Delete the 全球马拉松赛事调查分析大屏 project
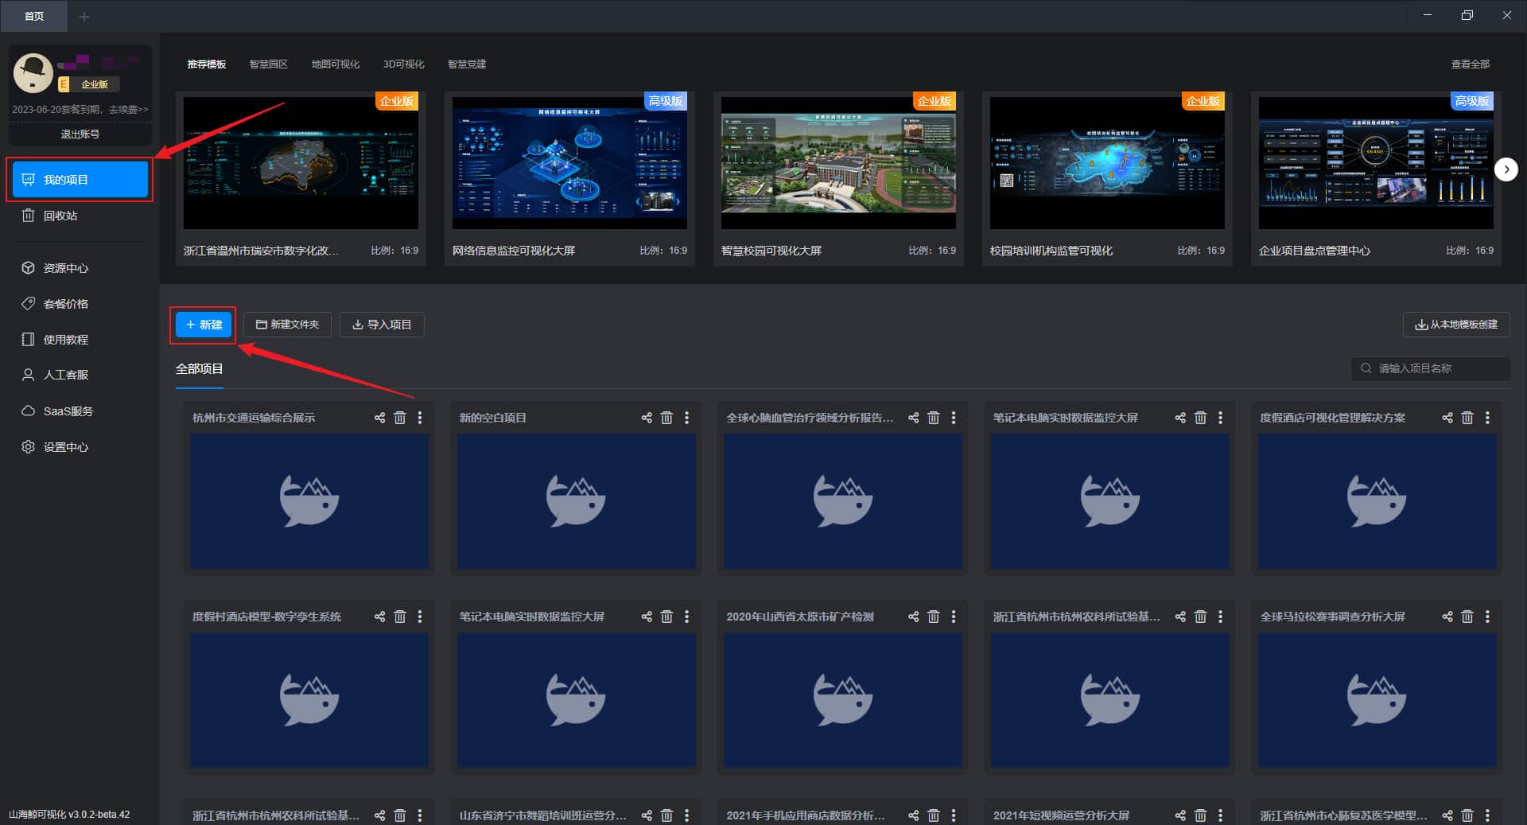This screenshot has height=825, width=1527. point(1467,617)
